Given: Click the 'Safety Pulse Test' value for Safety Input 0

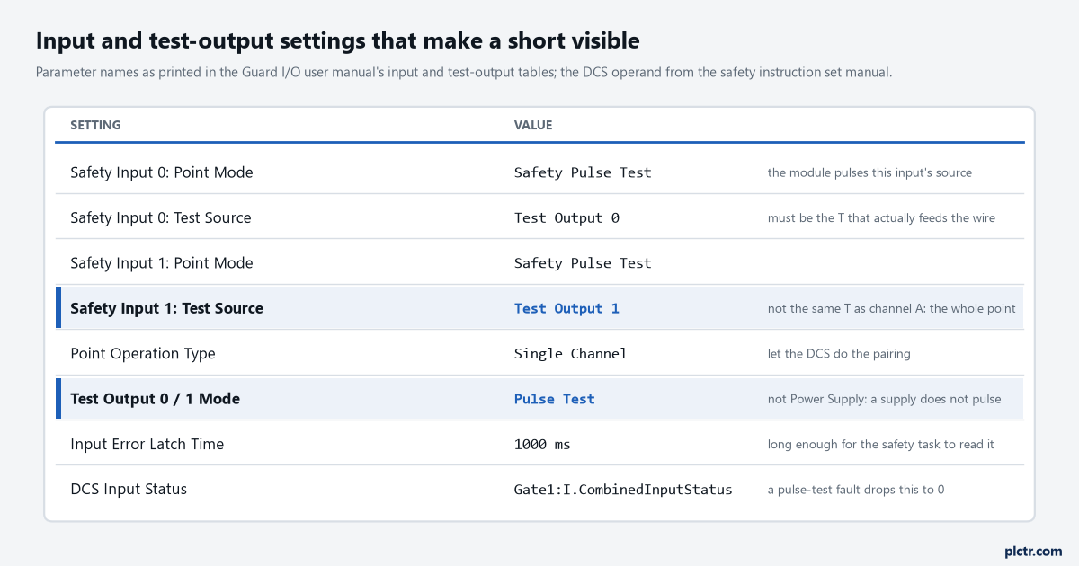Looking at the screenshot, I should coord(583,172).
